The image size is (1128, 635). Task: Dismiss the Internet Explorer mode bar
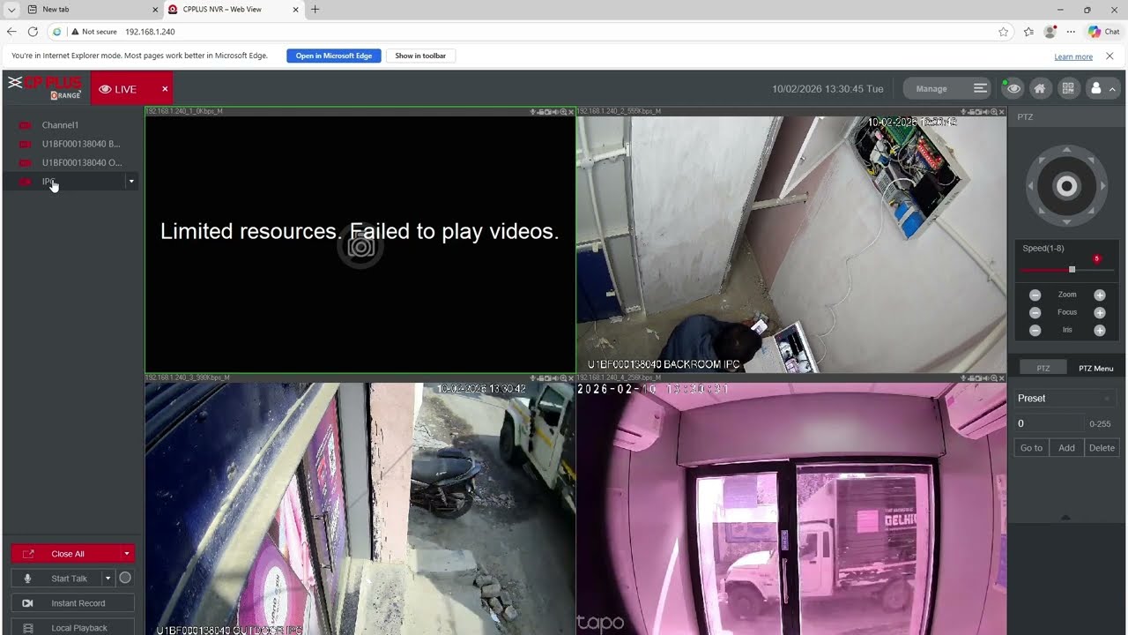(x=1109, y=56)
